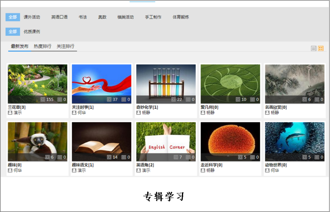The image size is (330, 212).
Task: Click the video count icon on 趣味语文
Action: click(109, 157)
